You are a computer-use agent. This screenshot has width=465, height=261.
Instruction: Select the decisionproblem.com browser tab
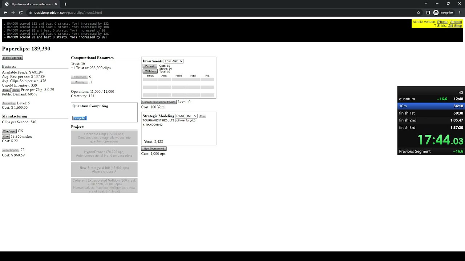pyautogui.click(x=31, y=4)
